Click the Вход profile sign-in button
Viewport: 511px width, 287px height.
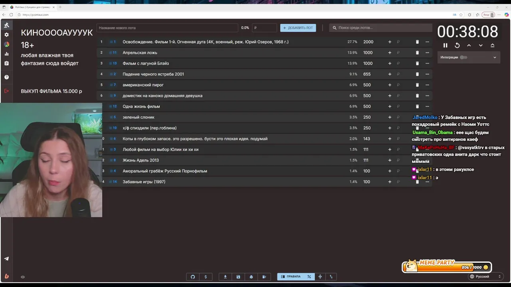[489, 15]
